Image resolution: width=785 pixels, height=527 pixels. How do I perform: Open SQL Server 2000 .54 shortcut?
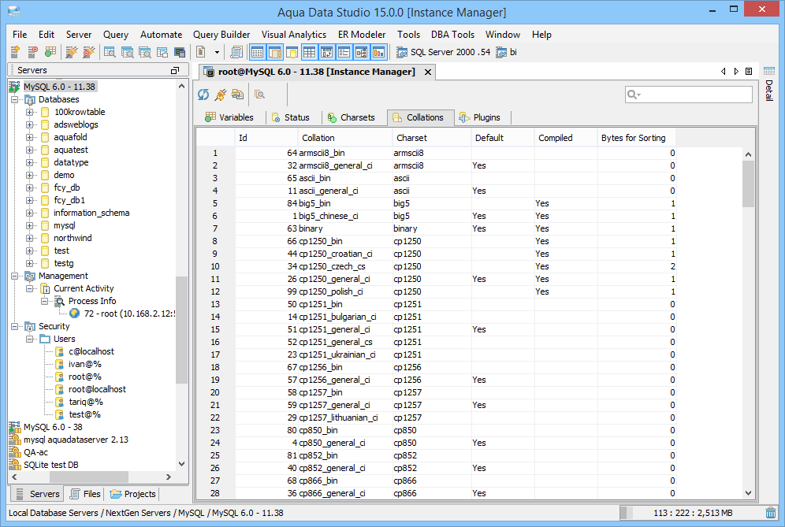click(443, 52)
